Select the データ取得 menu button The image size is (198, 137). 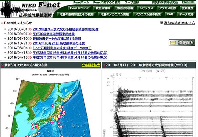coord(186,14)
